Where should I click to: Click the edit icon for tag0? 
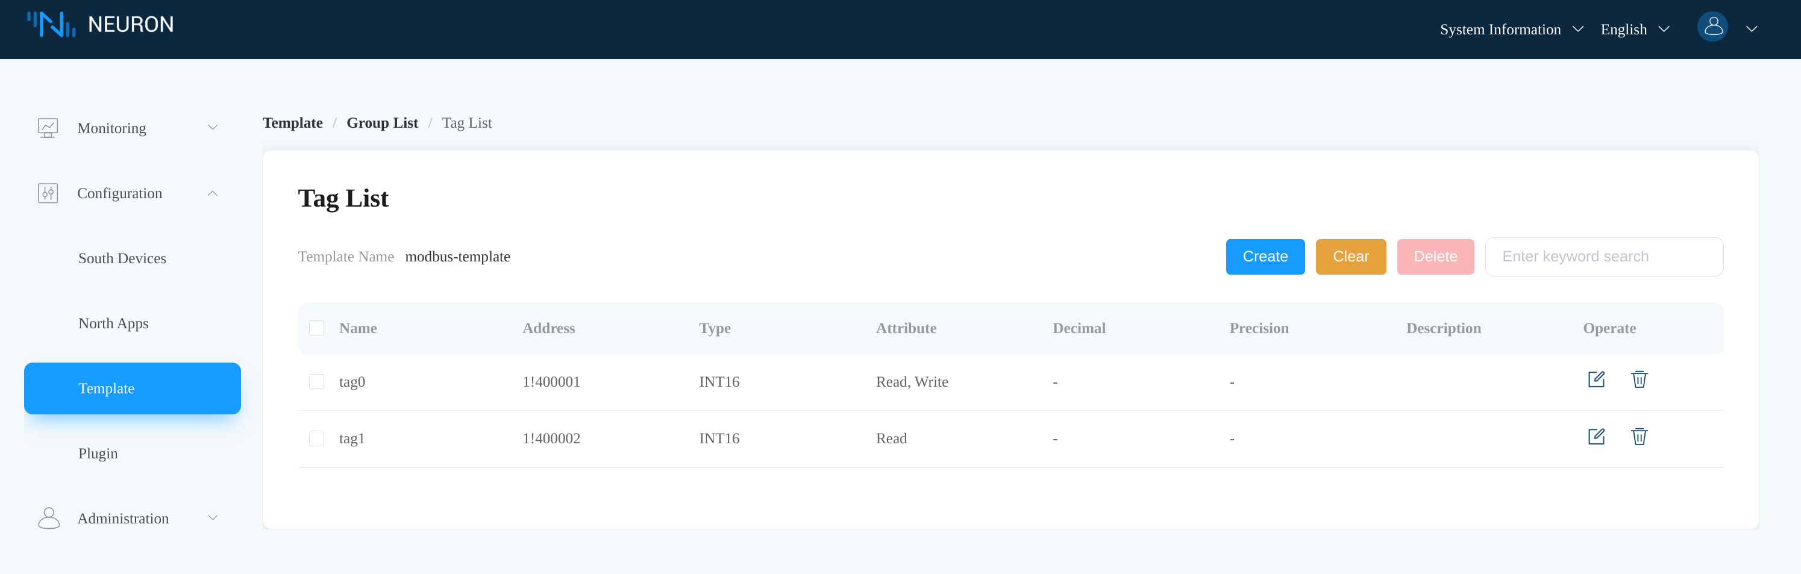click(x=1596, y=379)
